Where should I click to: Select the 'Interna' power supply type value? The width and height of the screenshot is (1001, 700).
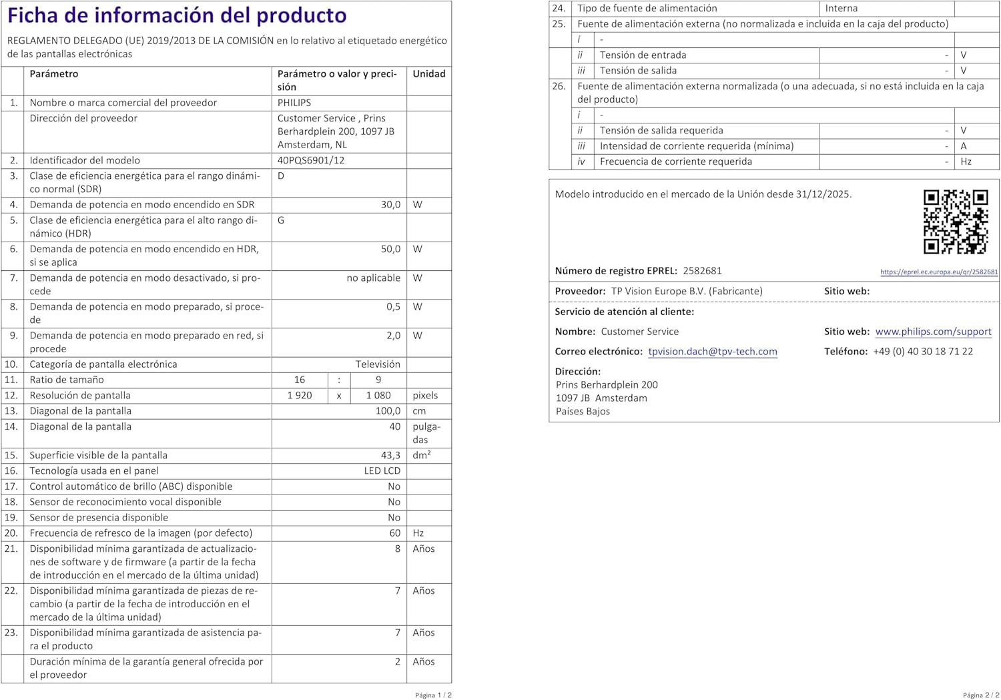click(x=842, y=9)
